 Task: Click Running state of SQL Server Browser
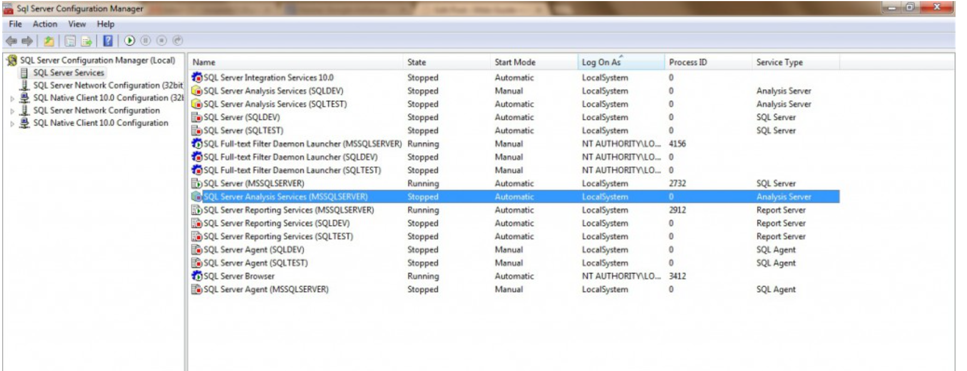click(423, 276)
